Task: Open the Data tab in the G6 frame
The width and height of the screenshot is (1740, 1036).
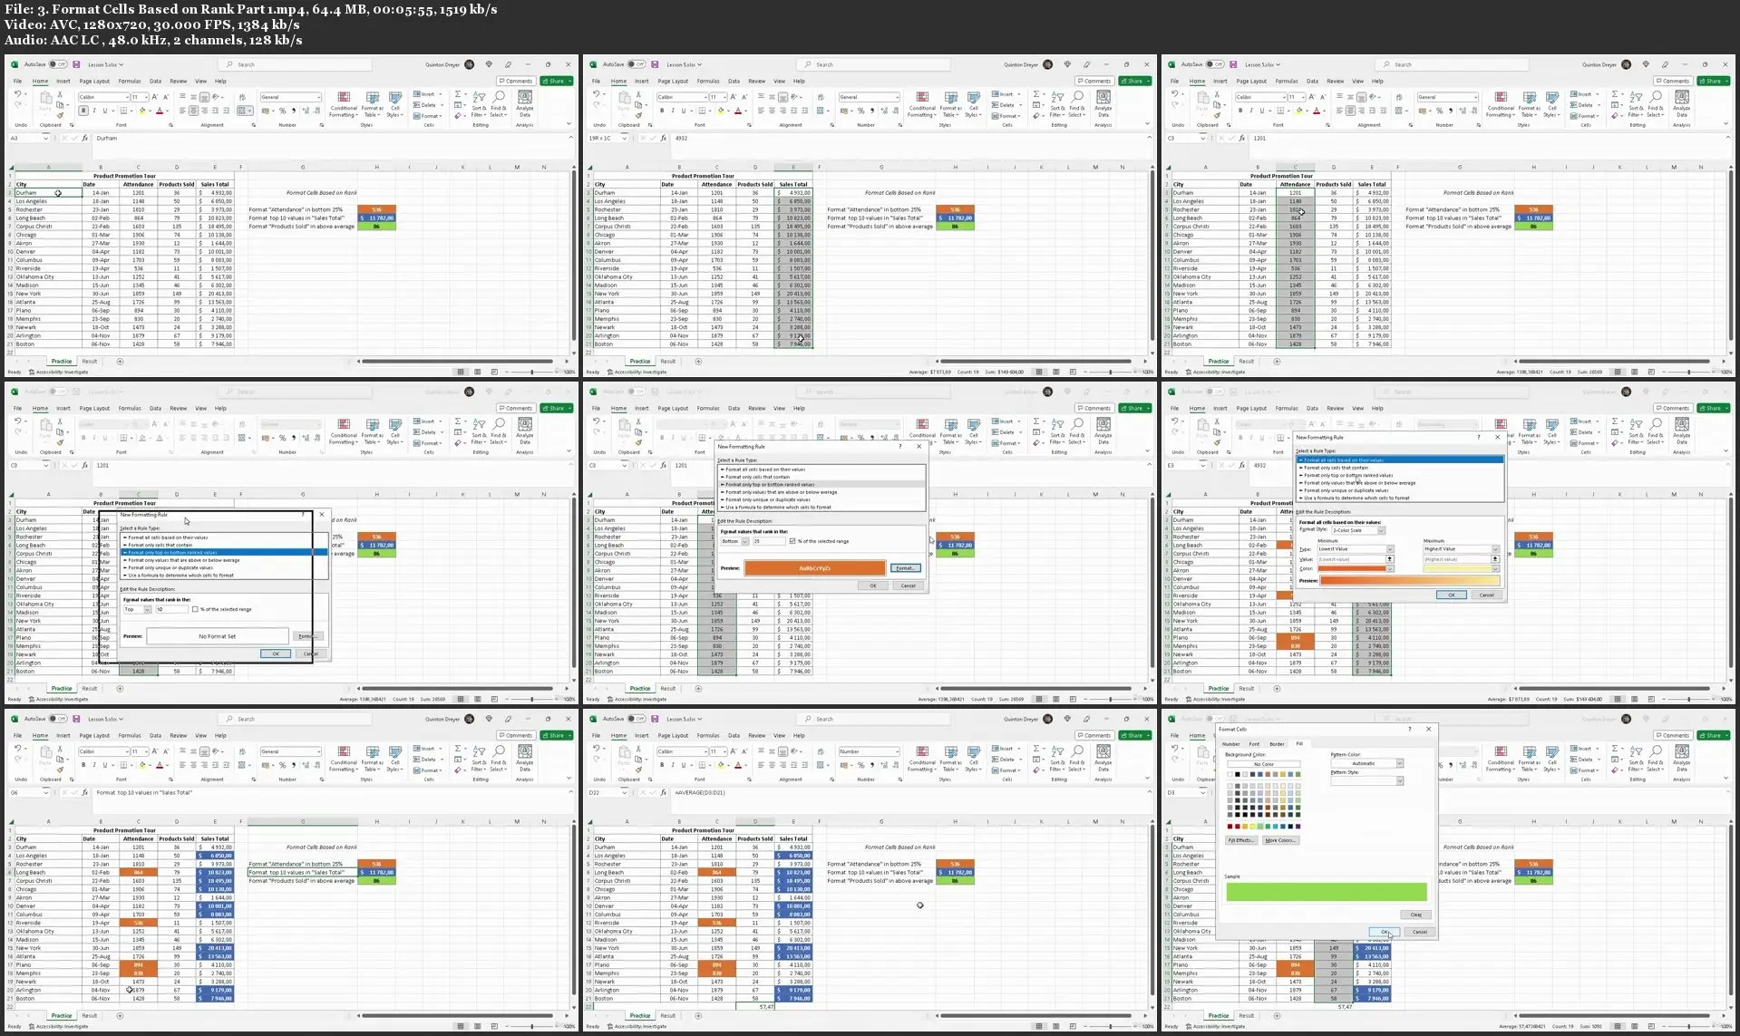Action: 155,735
